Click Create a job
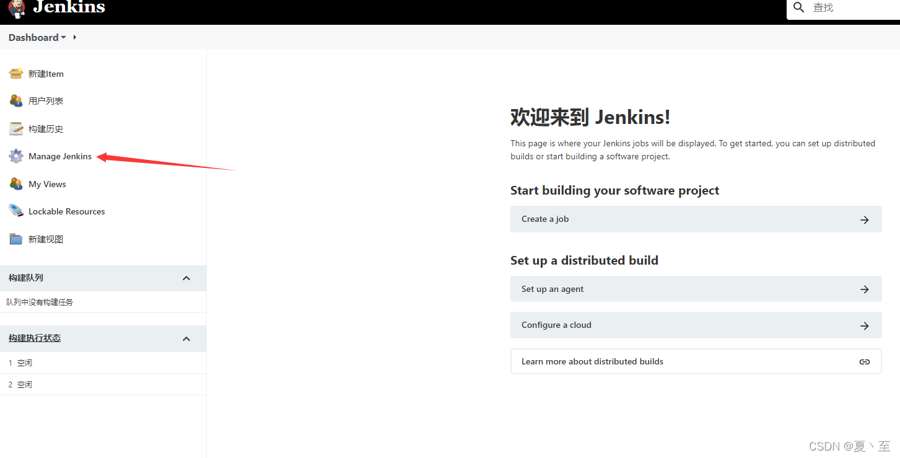The height and width of the screenshot is (458, 900). click(696, 219)
